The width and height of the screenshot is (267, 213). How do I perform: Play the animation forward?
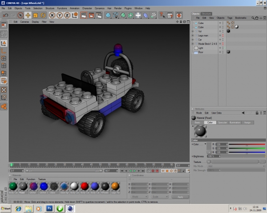pyautogui.click(x=134, y=171)
